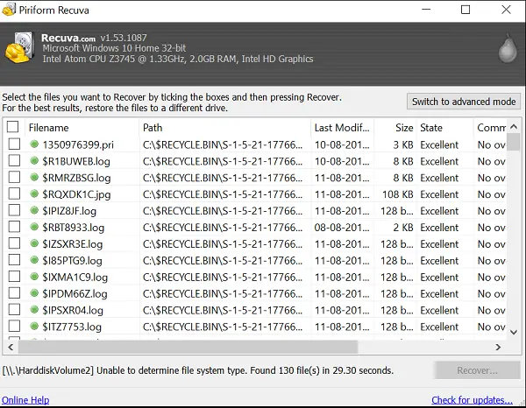This screenshot has height=408, width=526.
Task: Tick checkbox for $RQXDK1C.jpg
Action: (x=14, y=193)
